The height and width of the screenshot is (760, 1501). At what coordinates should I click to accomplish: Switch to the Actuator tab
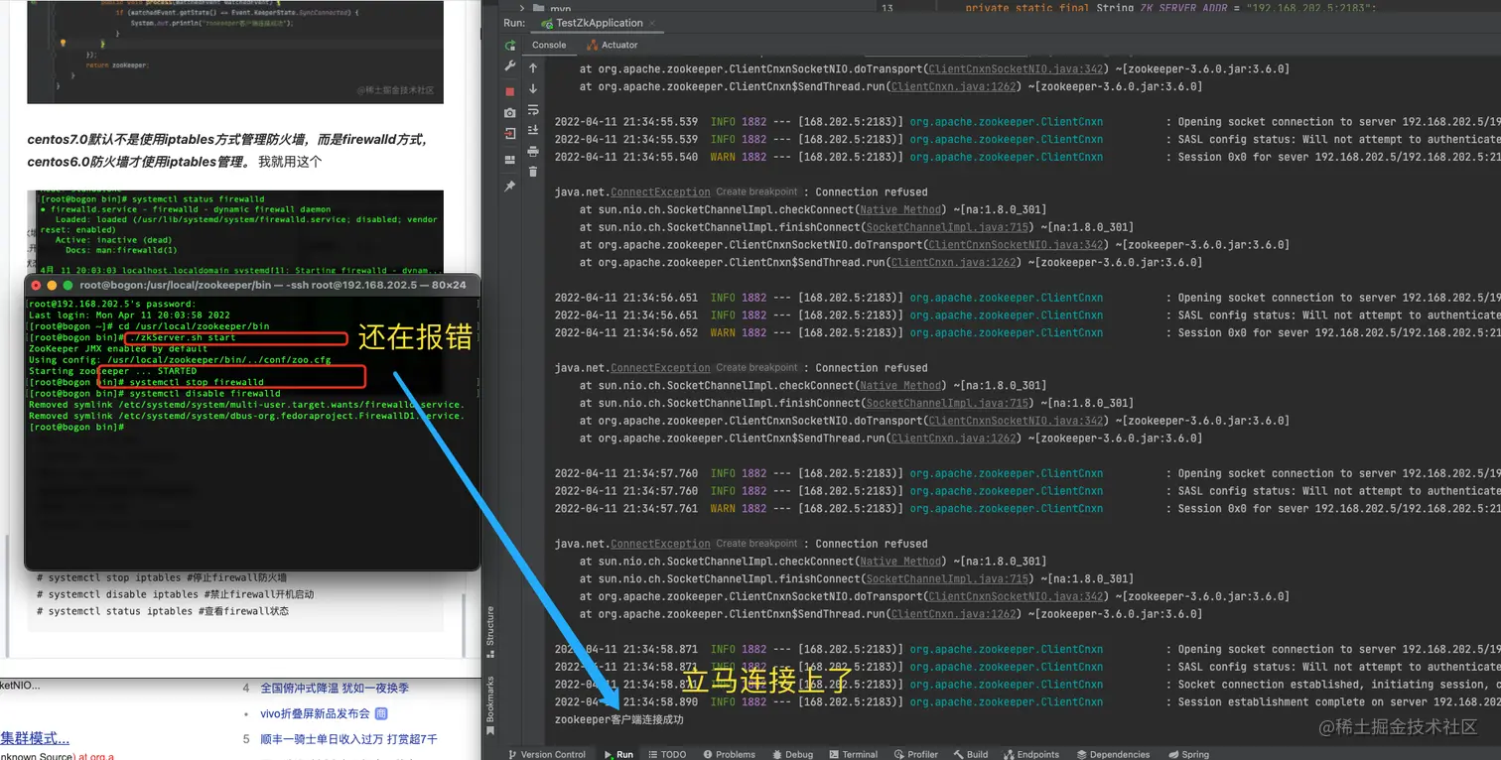point(613,45)
